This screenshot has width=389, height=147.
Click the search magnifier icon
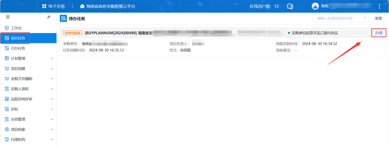[365, 18]
